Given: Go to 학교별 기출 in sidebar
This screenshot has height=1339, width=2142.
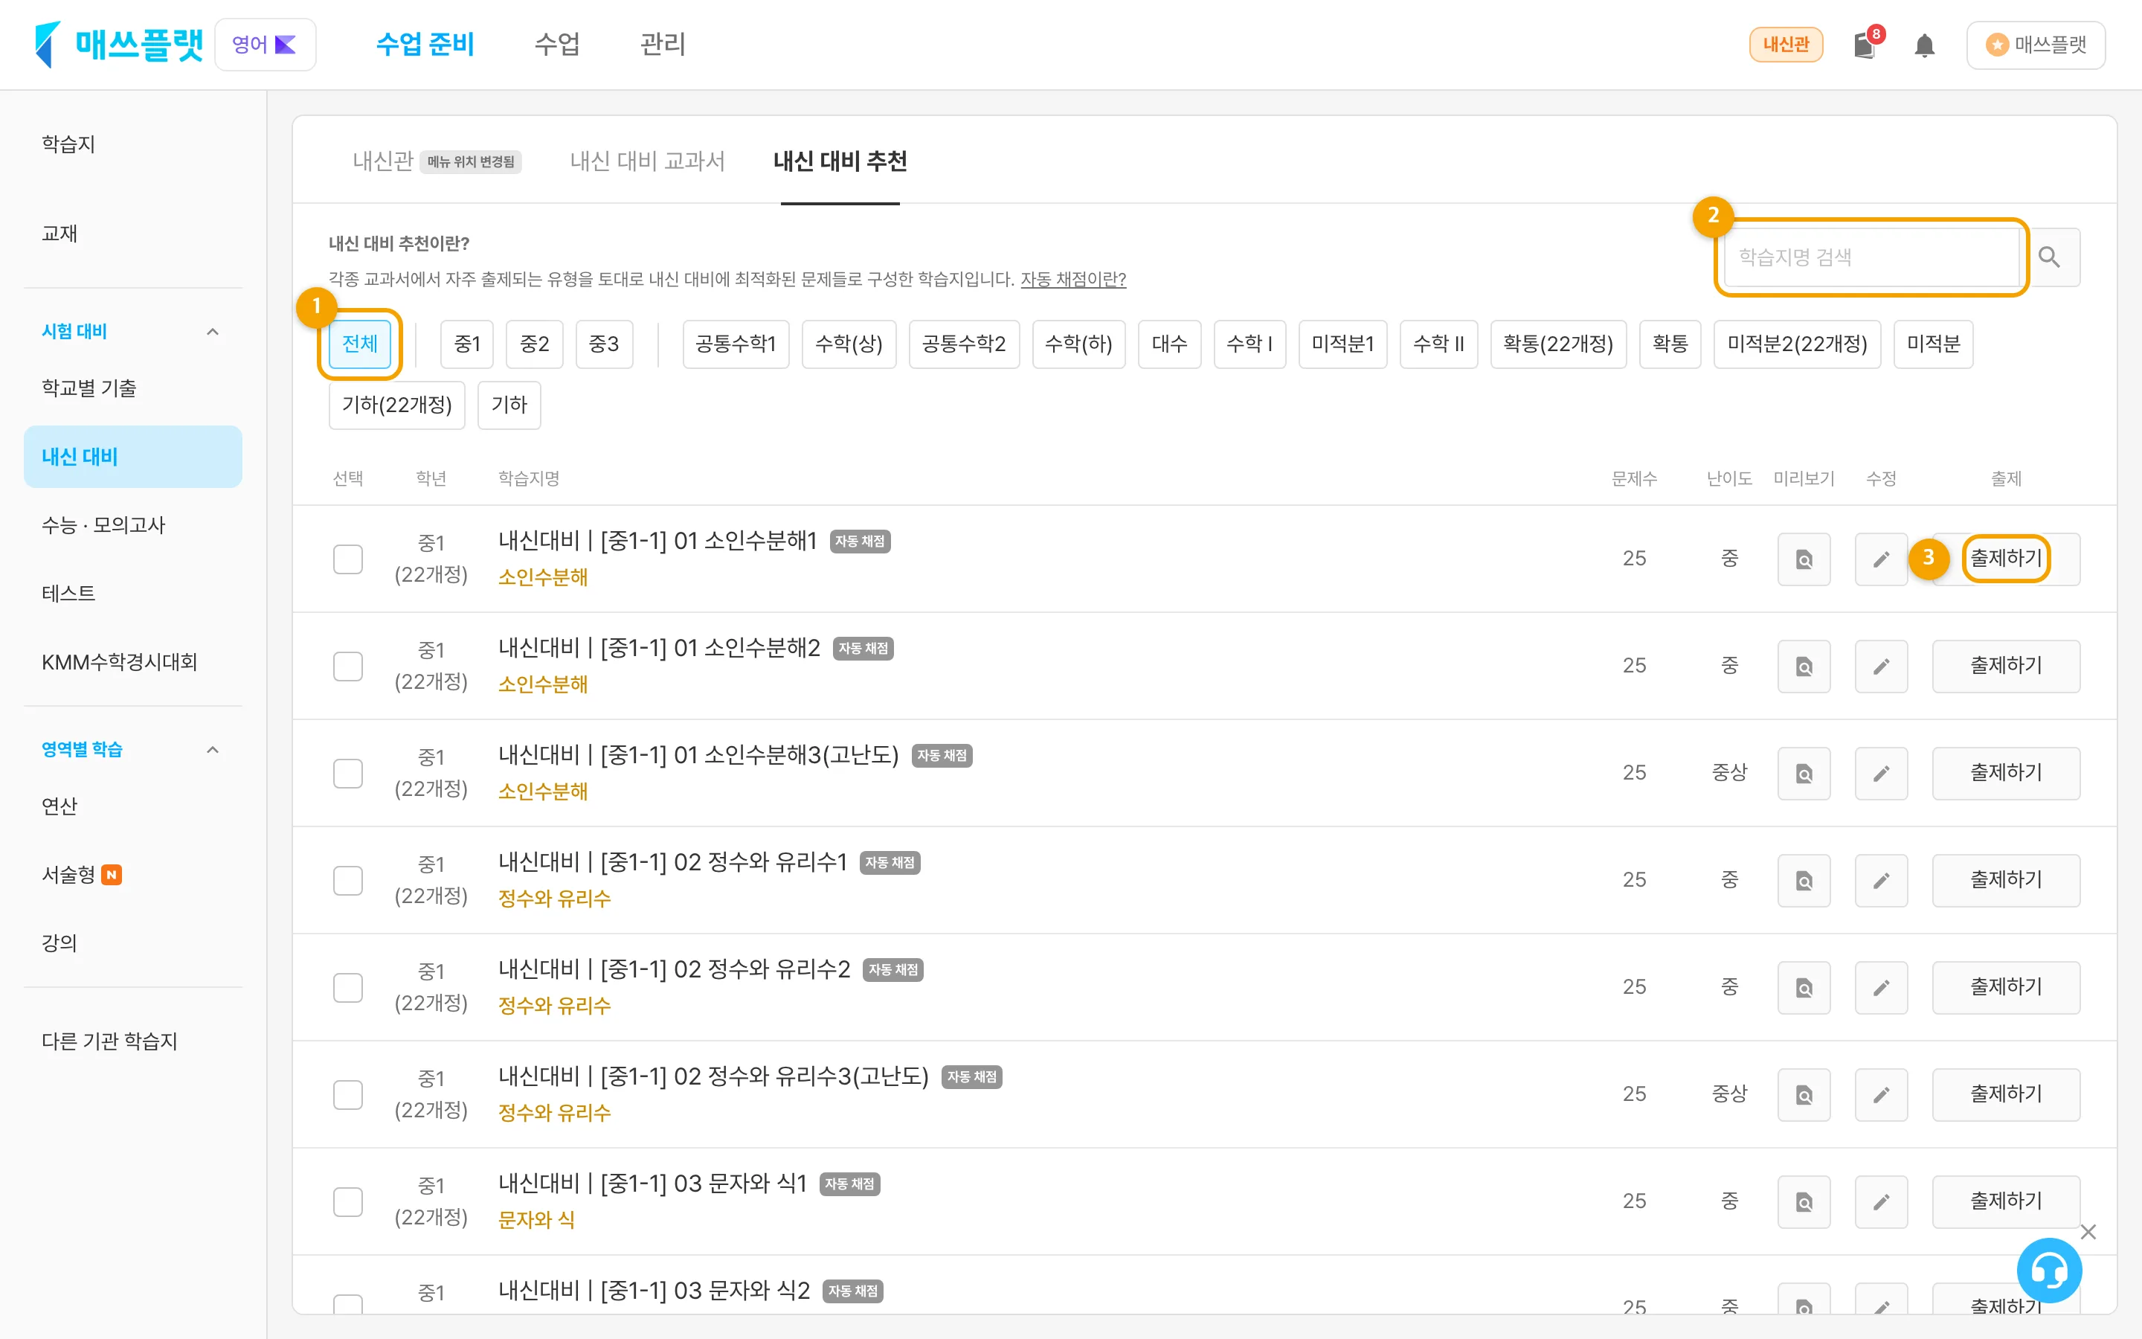Looking at the screenshot, I should tap(89, 388).
